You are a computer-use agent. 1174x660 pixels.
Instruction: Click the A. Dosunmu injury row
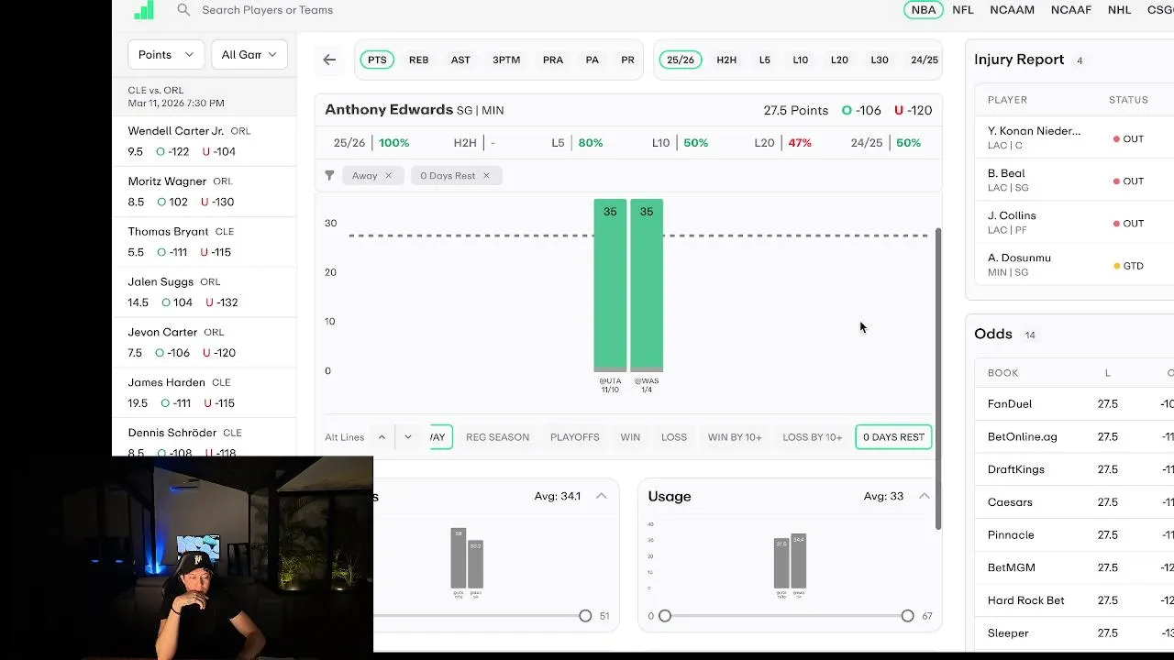[1074, 265]
